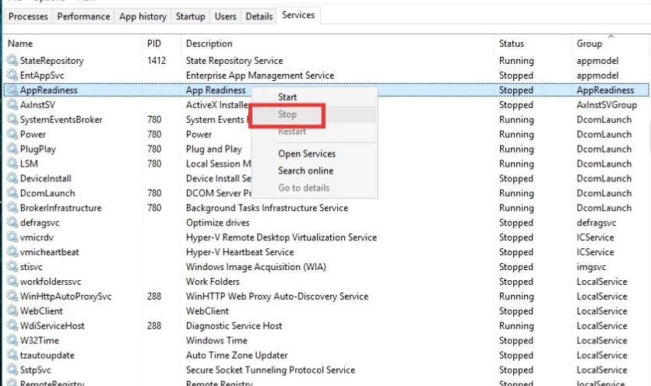
Task: Switch to the Performance tab
Action: (x=83, y=16)
